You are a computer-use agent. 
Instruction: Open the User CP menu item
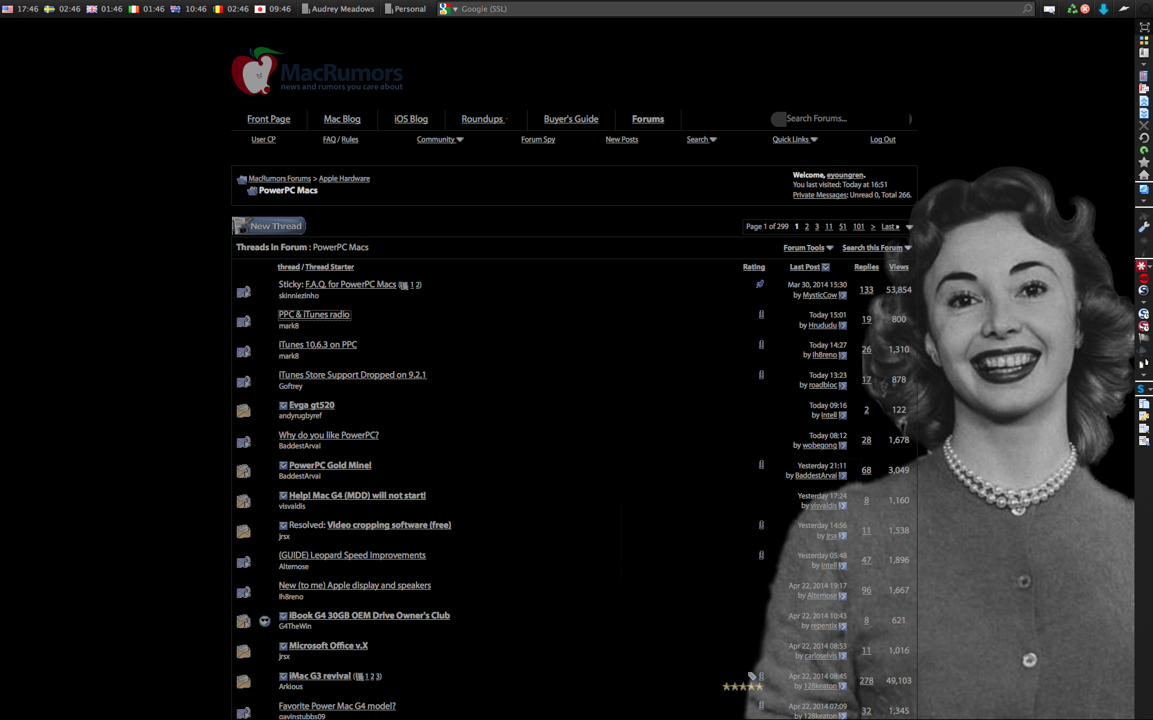click(x=264, y=139)
